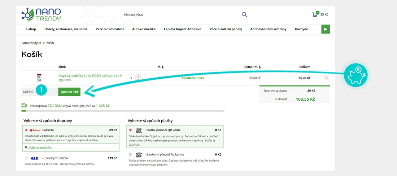
Task: Click the Packeta logo
Action: 35,130
